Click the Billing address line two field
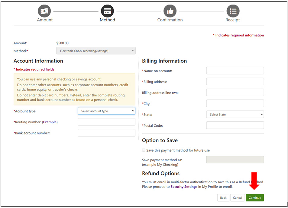The height and width of the screenshot is (208, 288). [235, 93]
